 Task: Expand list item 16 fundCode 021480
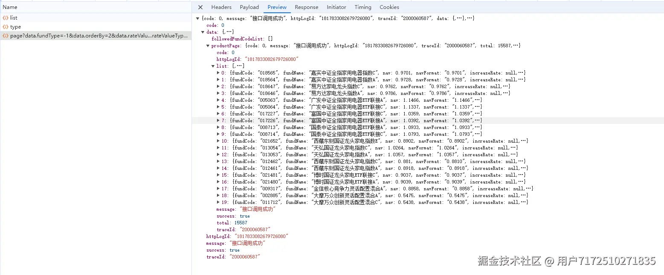(x=218, y=182)
